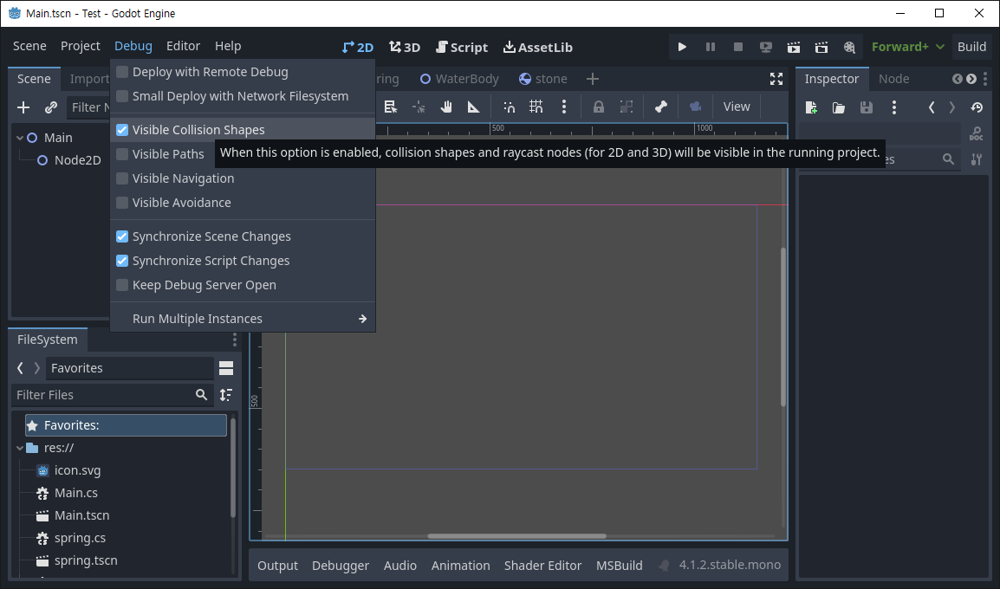Run a specific scene icon
Screen dimensions: 1000x589
click(x=821, y=47)
